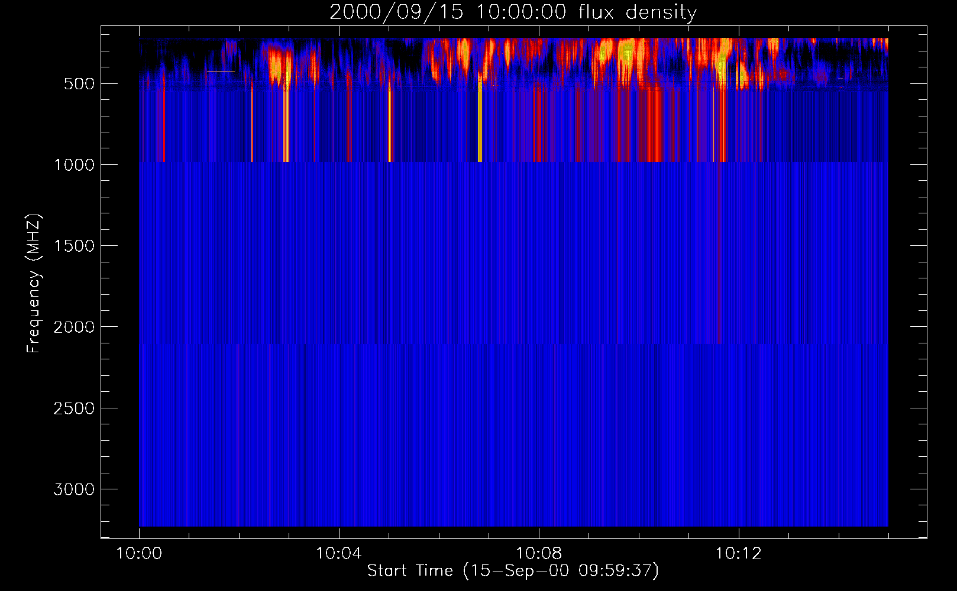Click the 1500 frequency tick label
The width and height of the screenshot is (957, 591).
pos(74,246)
